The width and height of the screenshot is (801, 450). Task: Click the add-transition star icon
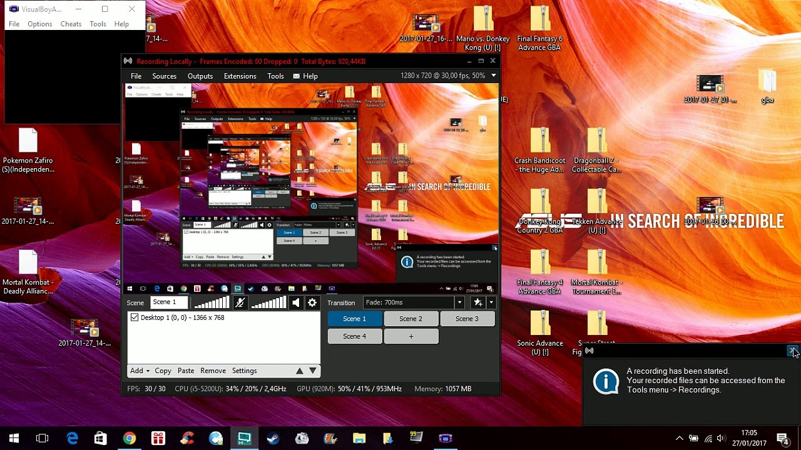(478, 302)
